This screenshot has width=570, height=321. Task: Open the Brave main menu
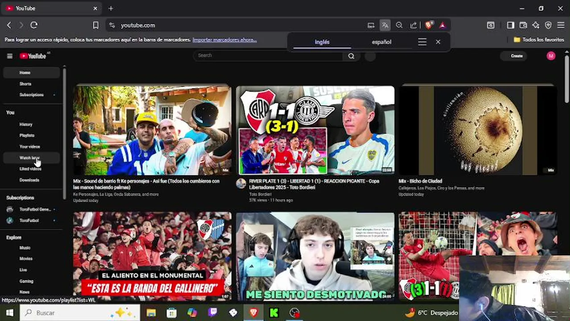(x=561, y=25)
